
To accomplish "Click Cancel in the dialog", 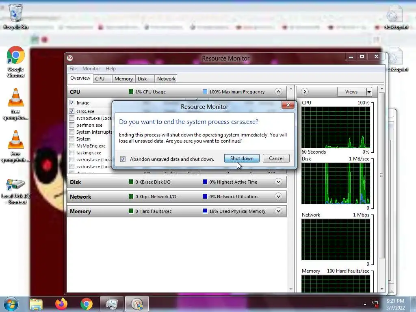I will (x=276, y=158).
